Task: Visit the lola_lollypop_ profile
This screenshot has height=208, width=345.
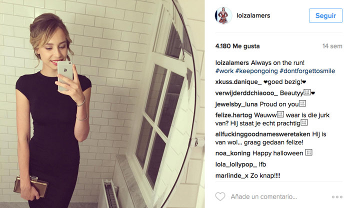Action: [x=235, y=164]
